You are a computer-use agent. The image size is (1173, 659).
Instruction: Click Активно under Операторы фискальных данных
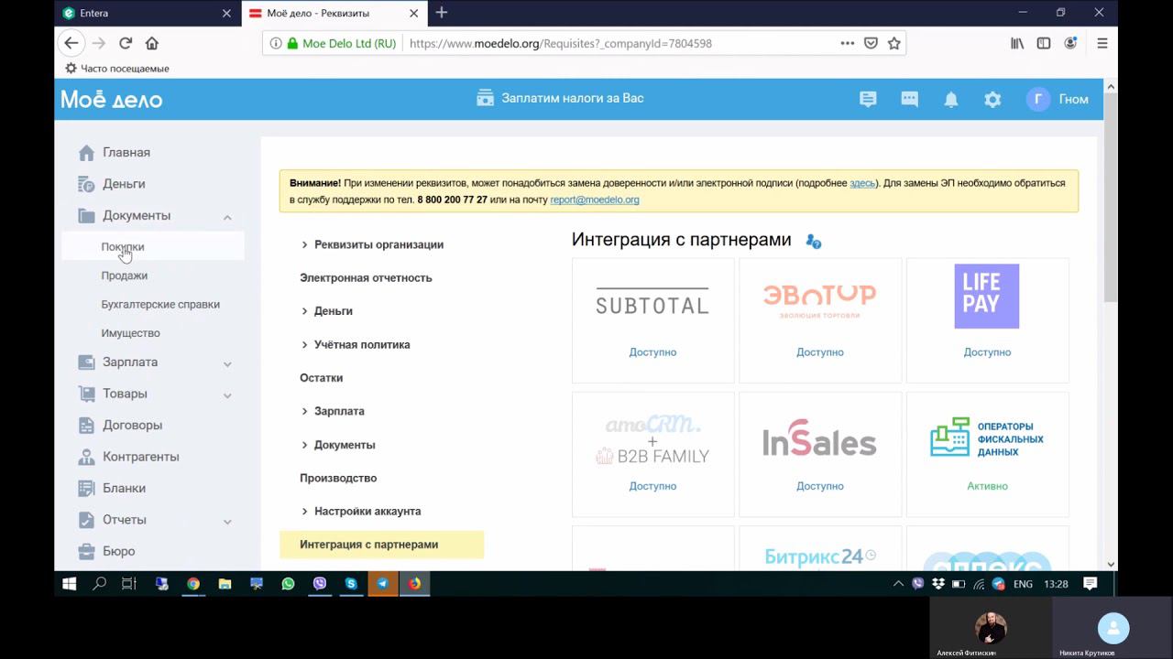(x=987, y=486)
